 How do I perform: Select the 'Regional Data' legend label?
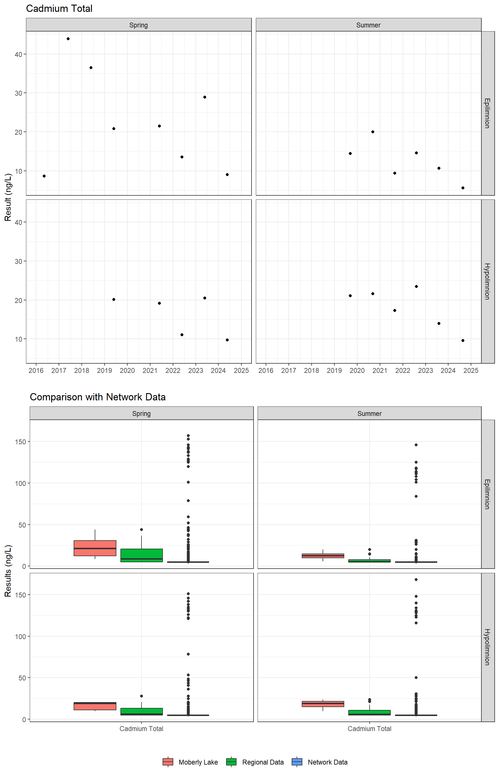tap(263, 762)
